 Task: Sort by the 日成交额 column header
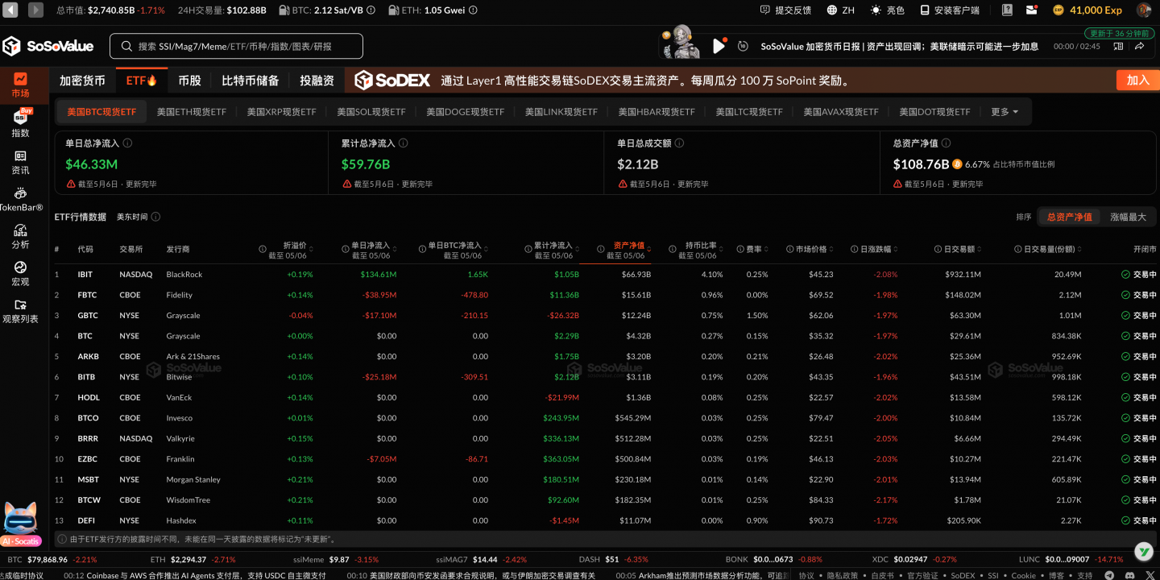(x=958, y=249)
